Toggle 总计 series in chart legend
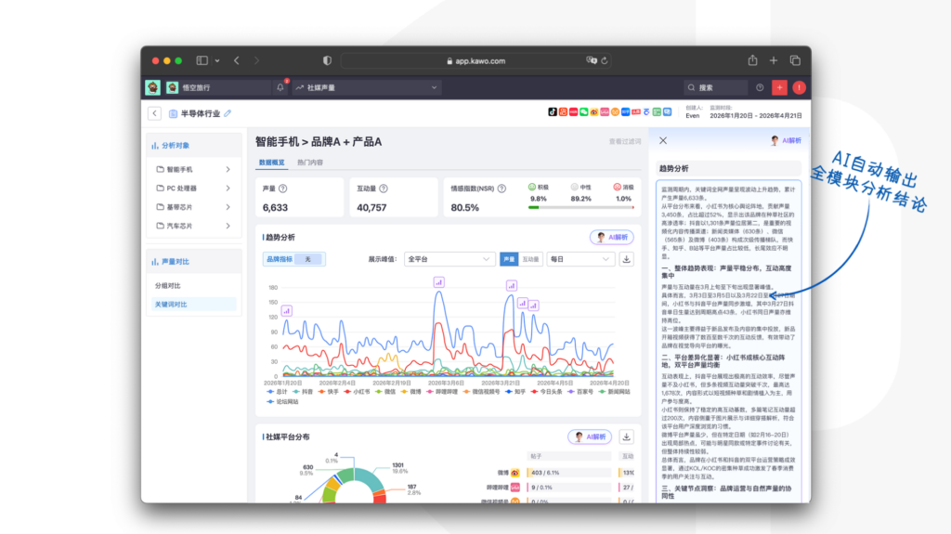 (x=277, y=392)
